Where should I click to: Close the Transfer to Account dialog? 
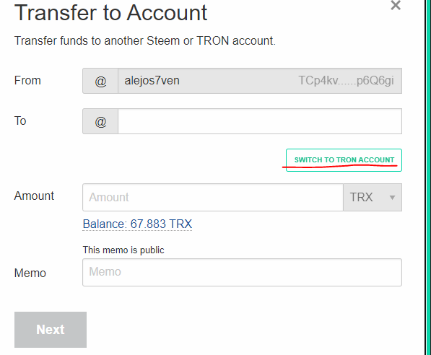396,5
